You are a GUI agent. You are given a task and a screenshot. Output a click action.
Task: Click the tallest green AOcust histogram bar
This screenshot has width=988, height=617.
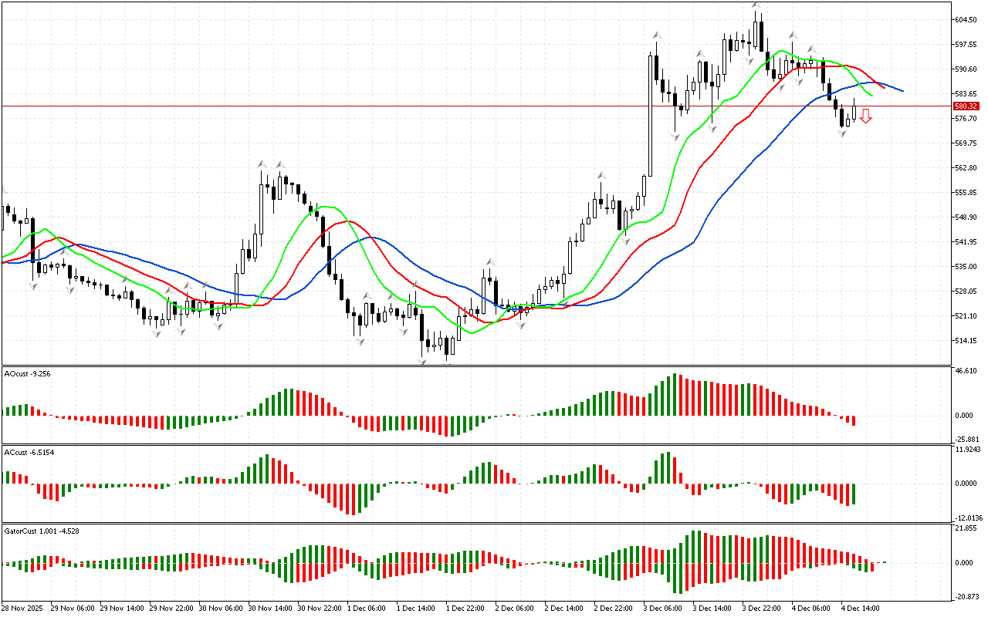pyautogui.click(x=675, y=395)
